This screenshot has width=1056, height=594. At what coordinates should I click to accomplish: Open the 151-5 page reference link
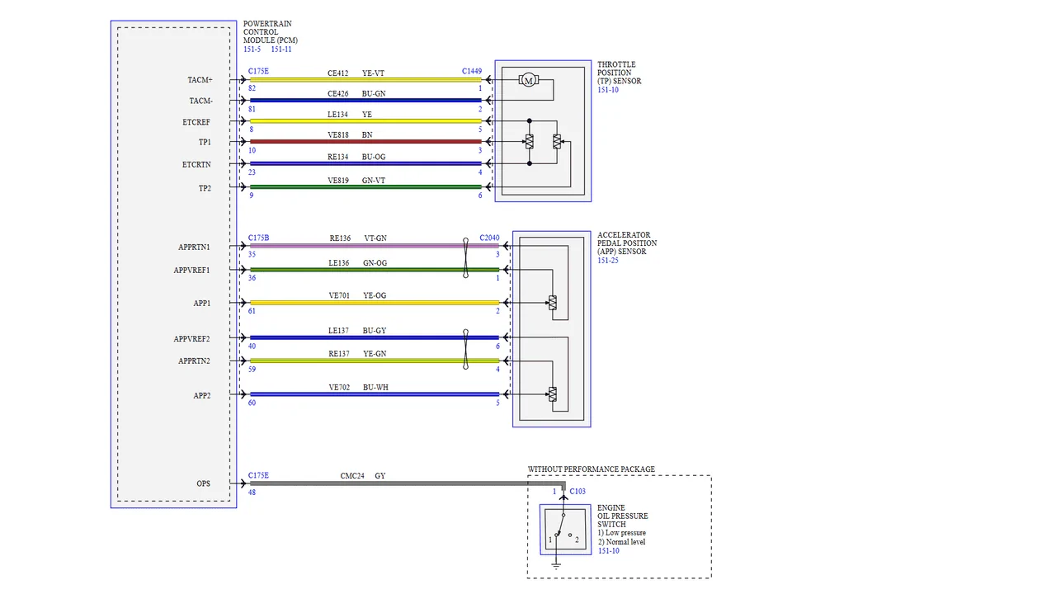pyautogui.click(x=252, y=49)
